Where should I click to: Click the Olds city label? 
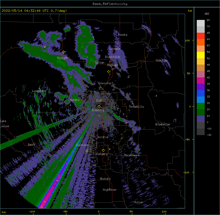(99, 101)
